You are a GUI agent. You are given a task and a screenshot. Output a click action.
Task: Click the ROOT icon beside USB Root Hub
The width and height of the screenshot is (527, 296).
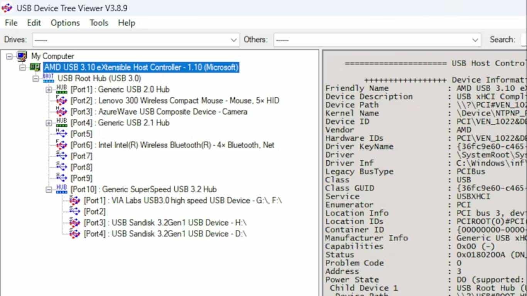click(x=48, y=78)
